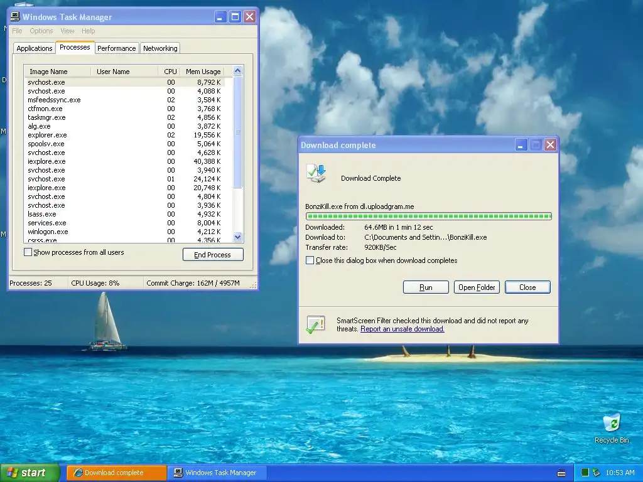The height and width of the screenshot is (482, 643).
Task: Select iexplore.exe using 20,748 K
Action: coord(125,187)
